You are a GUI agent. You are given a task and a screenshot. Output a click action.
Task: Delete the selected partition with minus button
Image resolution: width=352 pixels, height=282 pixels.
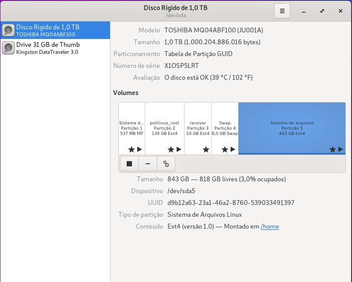[x=148, y=164]
